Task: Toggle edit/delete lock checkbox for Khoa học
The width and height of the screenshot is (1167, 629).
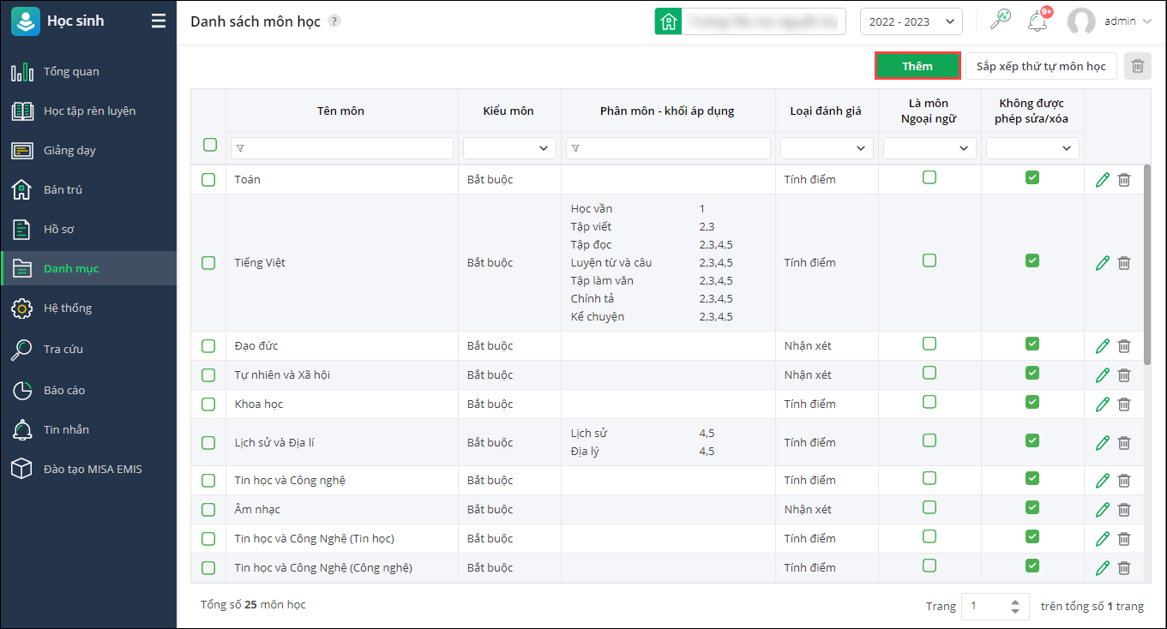Action: pyautogui.click(x=1032, y=402)
